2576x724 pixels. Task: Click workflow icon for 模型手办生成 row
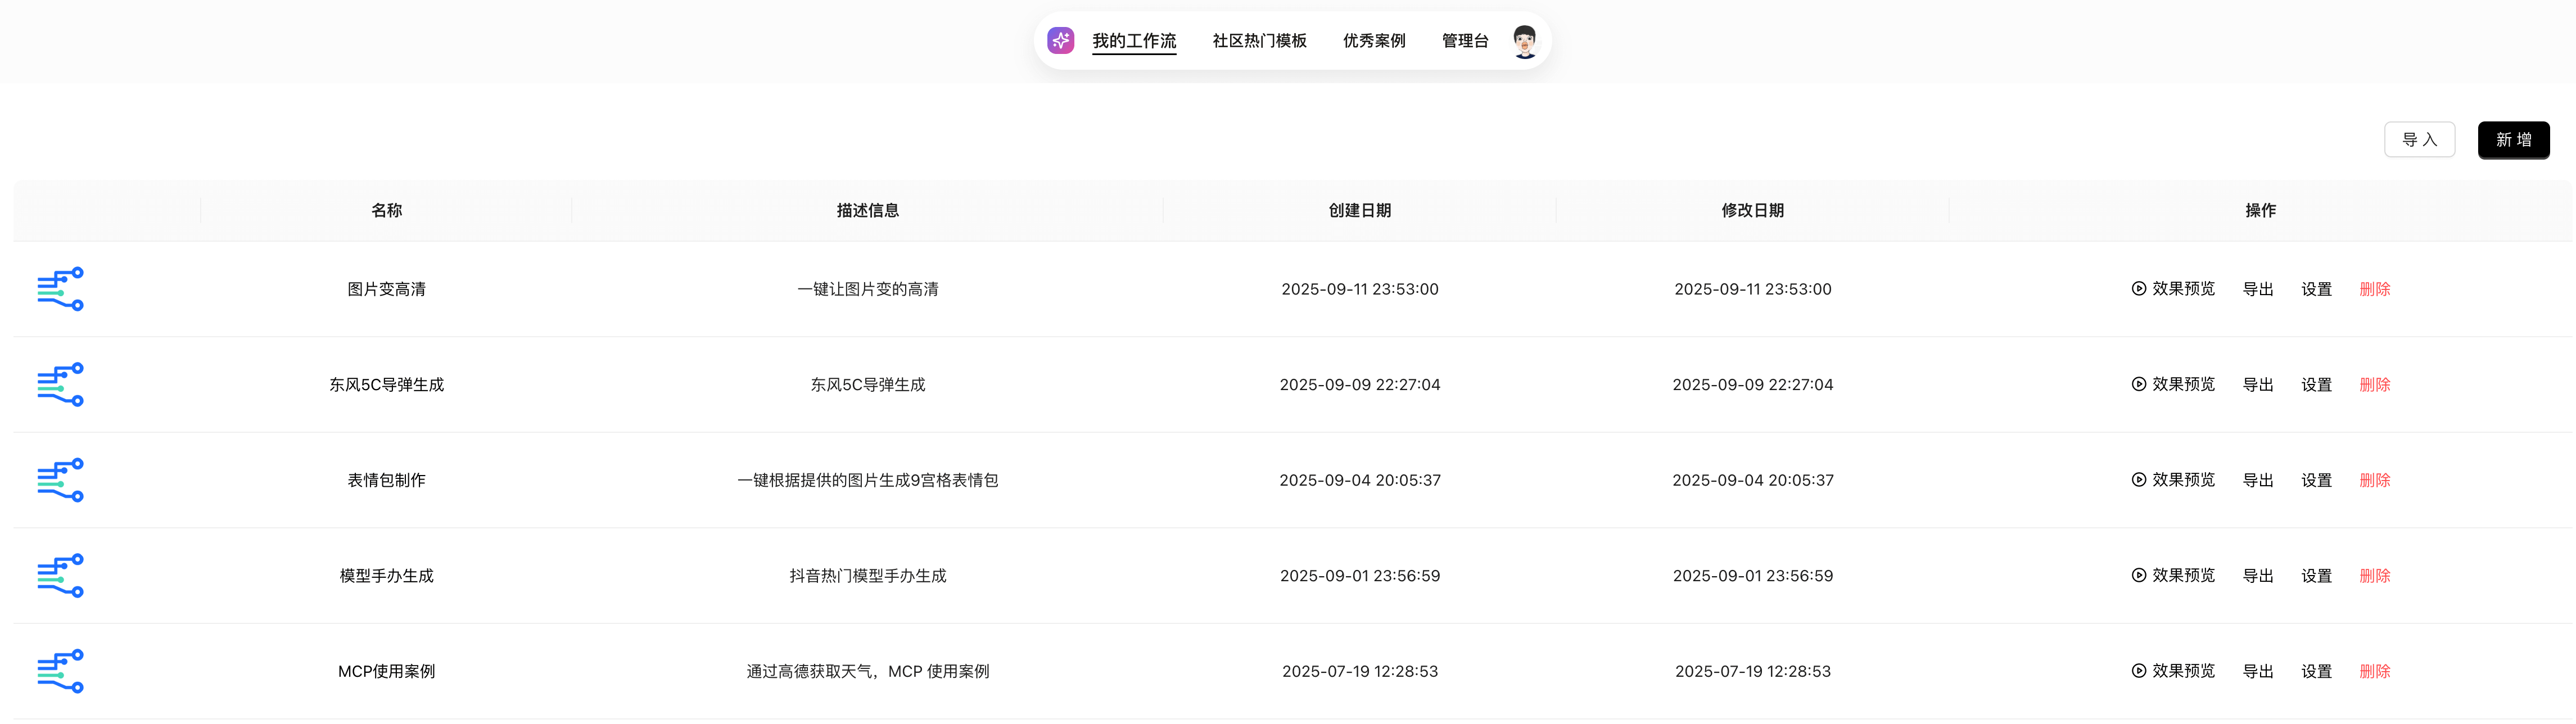click(60, 576)
